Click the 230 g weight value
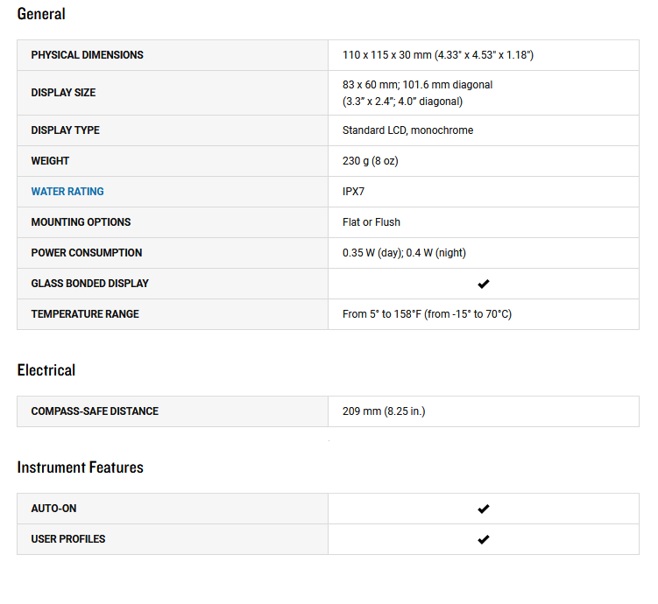 coord(371,161)
